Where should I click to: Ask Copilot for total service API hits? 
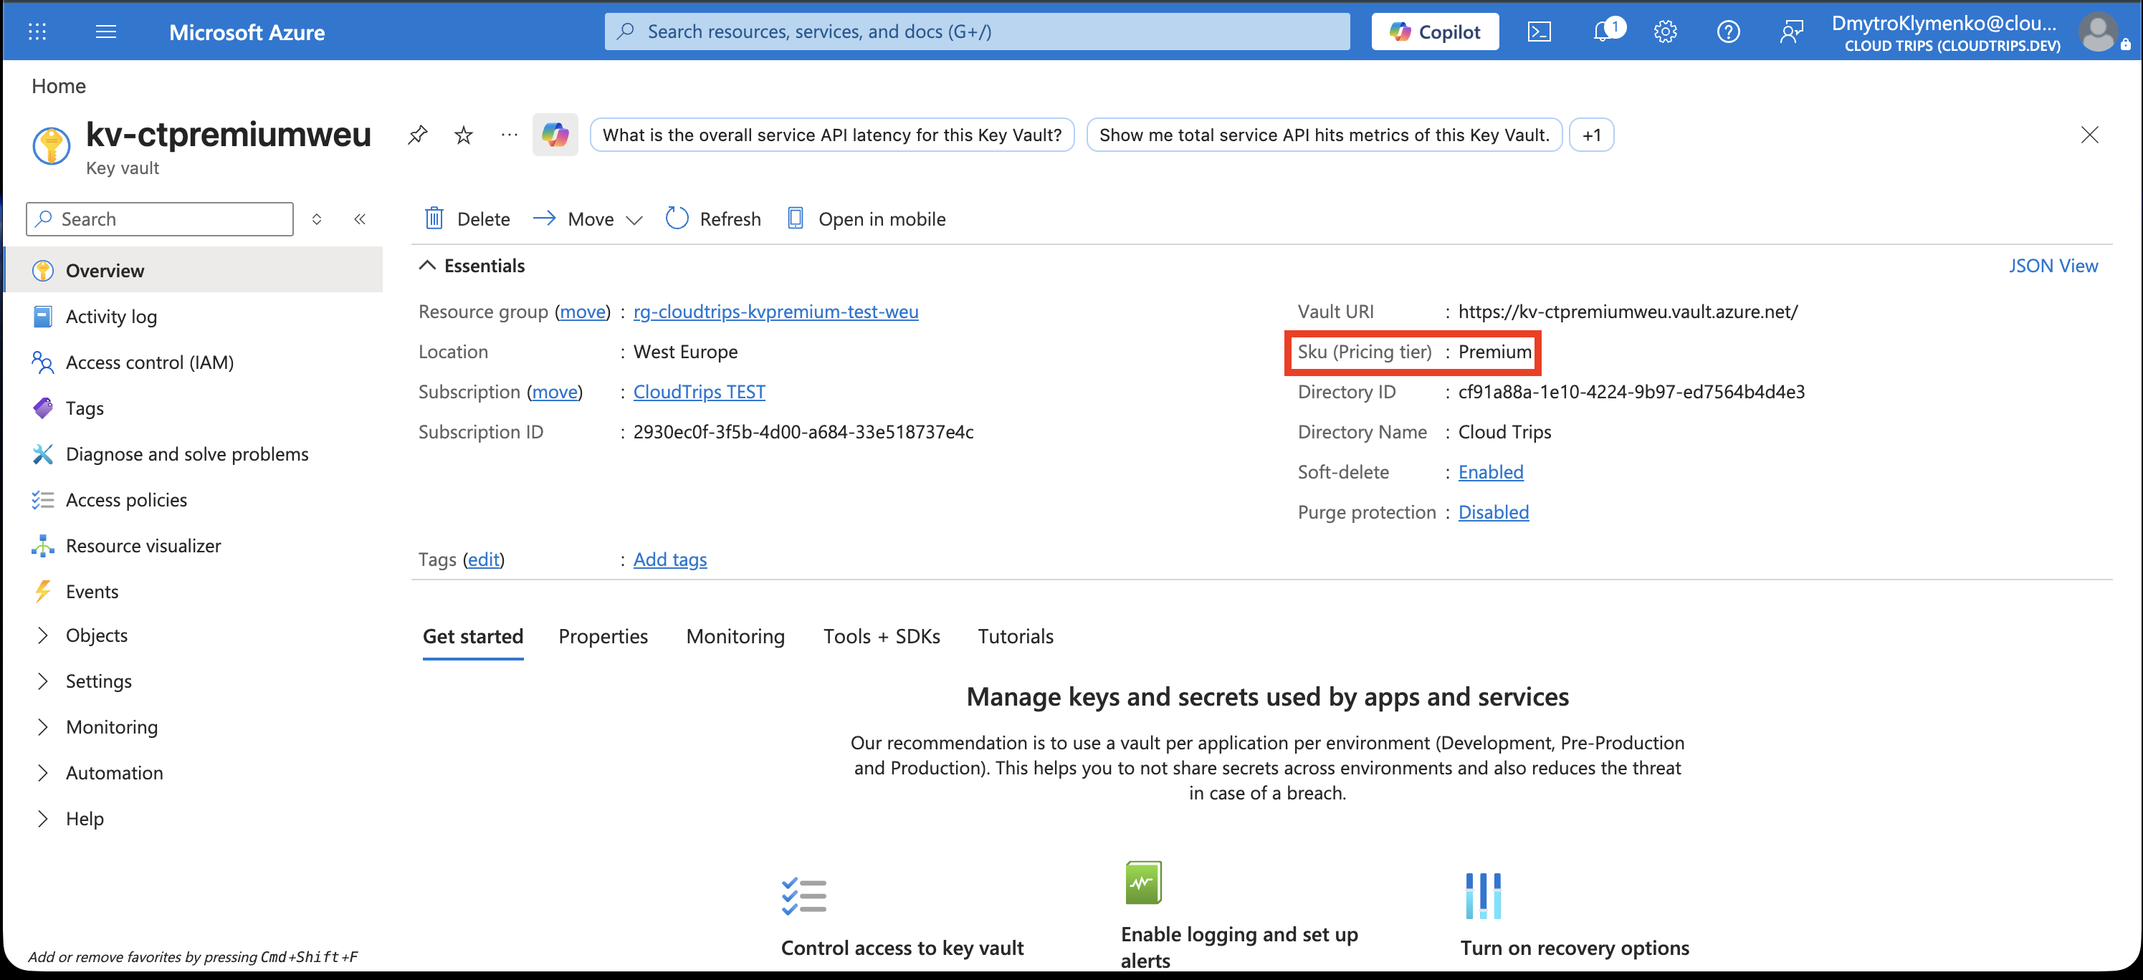coord(1325,135)
